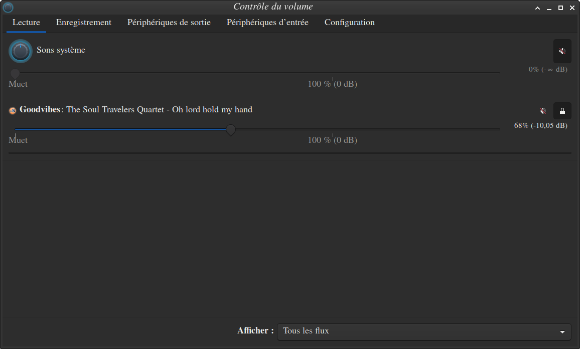The image size is (580, 349).
Task: Open the Périphériques de sortie tab
Action: click(169, 23)
